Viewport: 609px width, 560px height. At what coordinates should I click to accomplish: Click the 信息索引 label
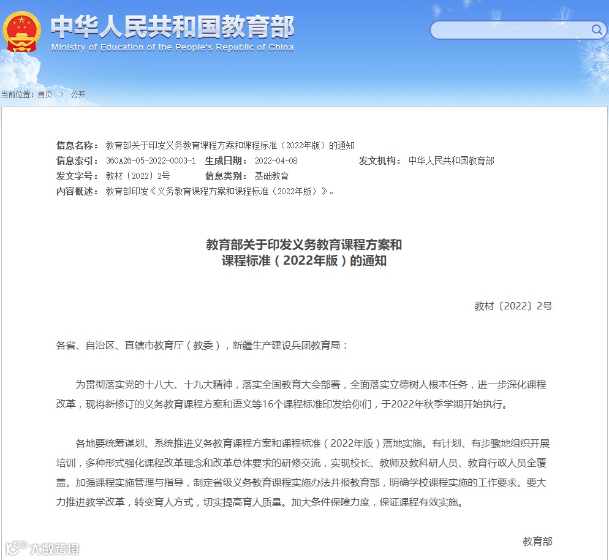click(77, 161)
